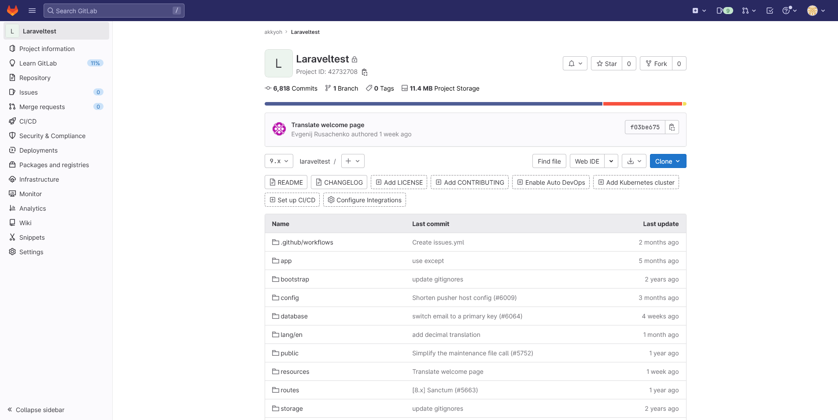This screenshot has width=838, height=420.
Task: Click the GitLab fox logo
Action: (x=13, y=11)
